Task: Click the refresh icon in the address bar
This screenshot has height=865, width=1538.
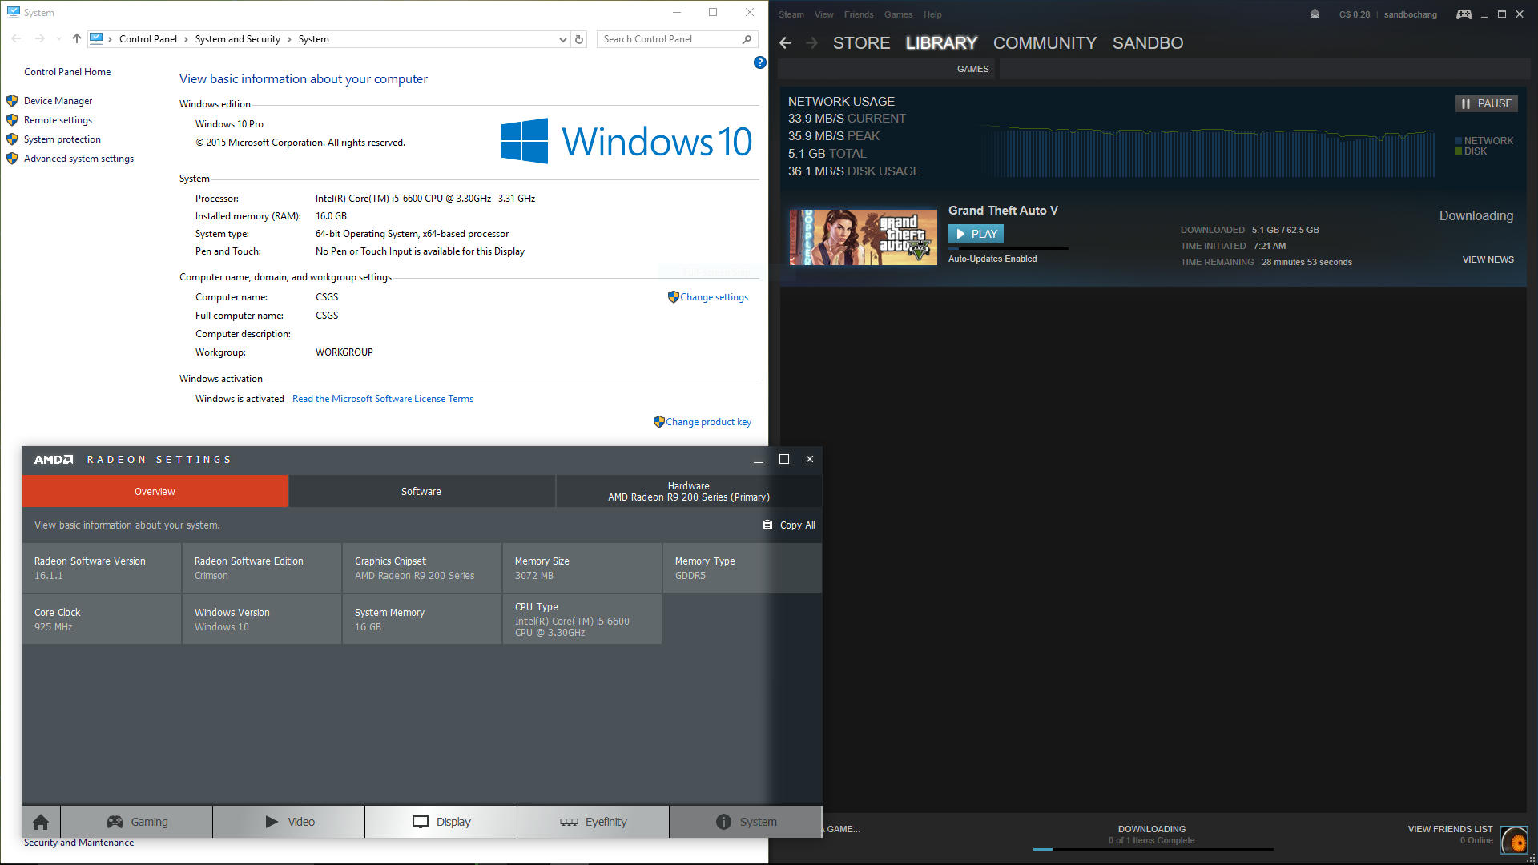Action: 579,39
